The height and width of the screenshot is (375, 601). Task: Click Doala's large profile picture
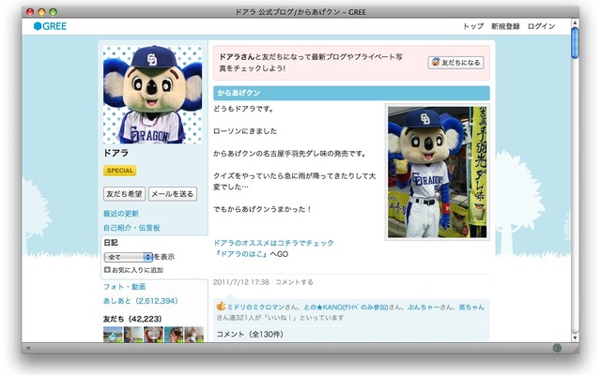pyautogui.click(x=152, y=95)
